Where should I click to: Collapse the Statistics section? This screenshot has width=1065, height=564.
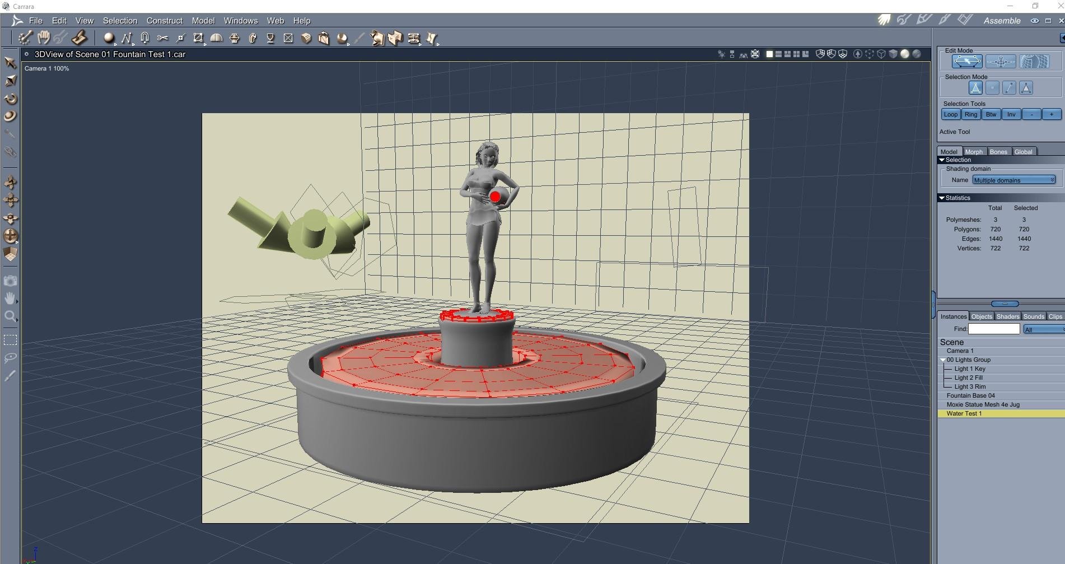click(942, 198)
